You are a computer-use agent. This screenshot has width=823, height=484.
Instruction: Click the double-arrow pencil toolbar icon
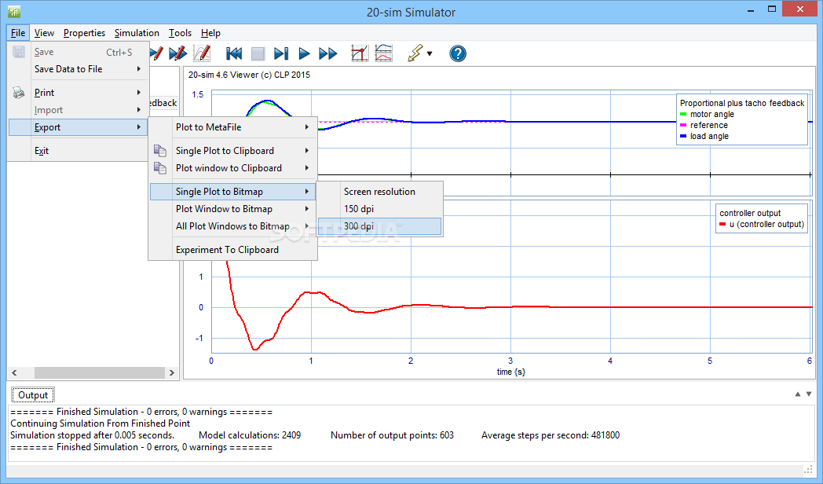(178, 53)
